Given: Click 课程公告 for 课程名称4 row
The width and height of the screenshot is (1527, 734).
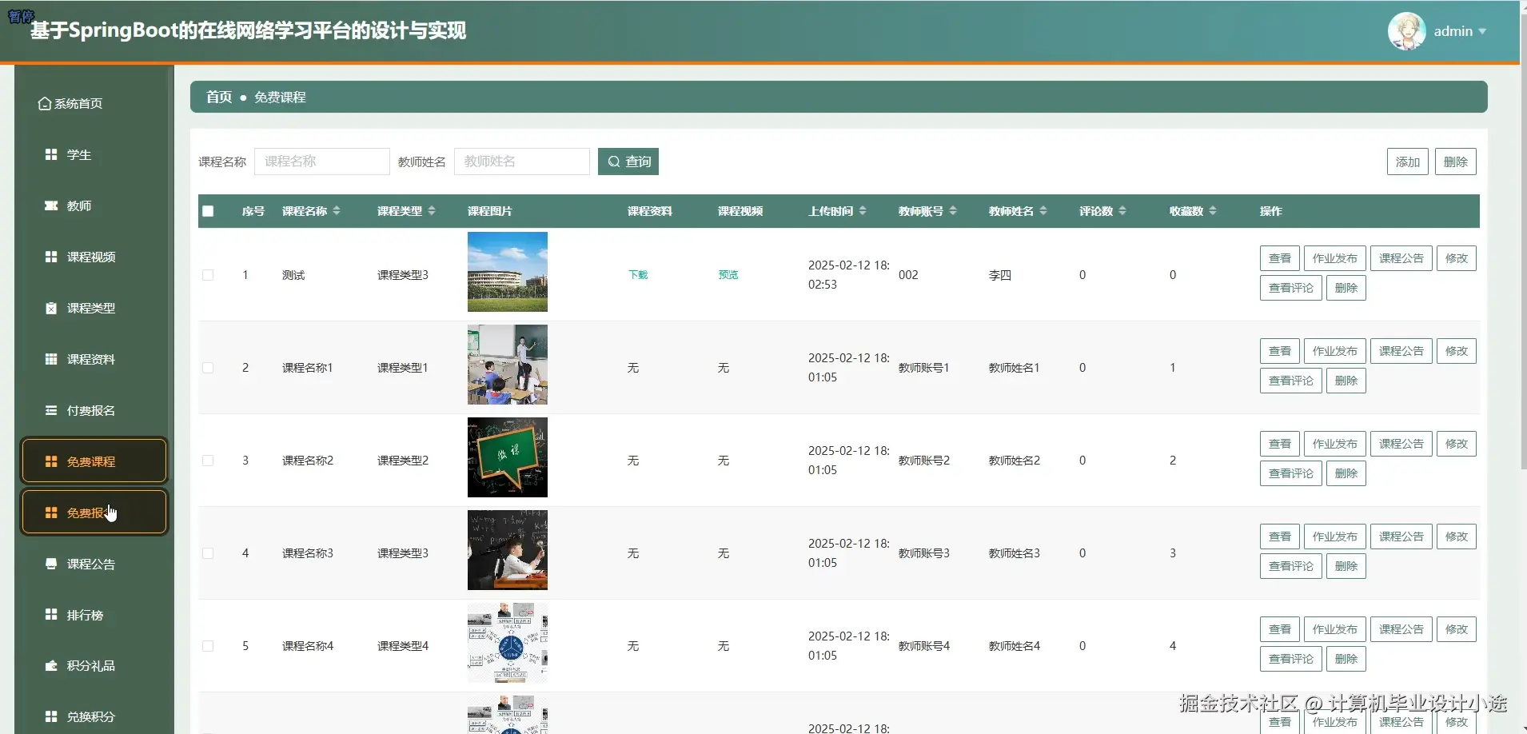Looking at the screenshot, I should point(1401,629).
